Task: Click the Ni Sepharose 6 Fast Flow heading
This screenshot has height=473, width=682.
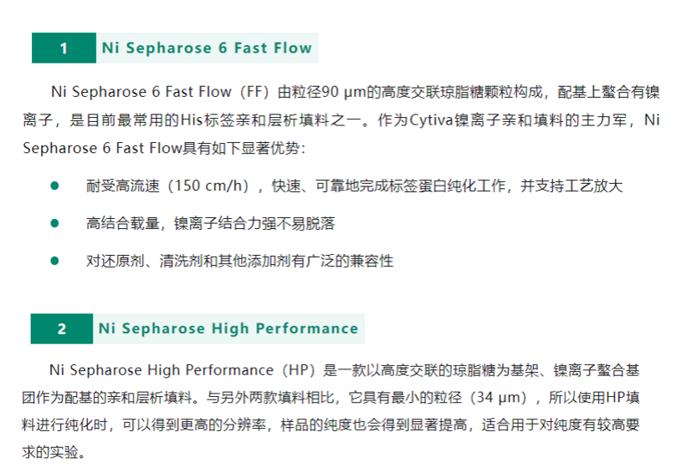Action: [206, 48]
